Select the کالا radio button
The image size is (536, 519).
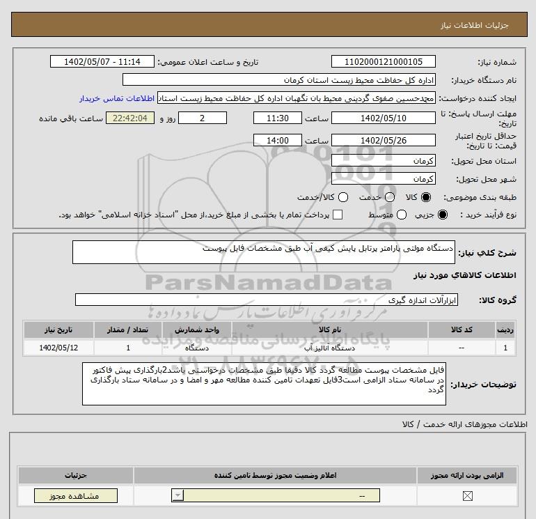(426, 197)
